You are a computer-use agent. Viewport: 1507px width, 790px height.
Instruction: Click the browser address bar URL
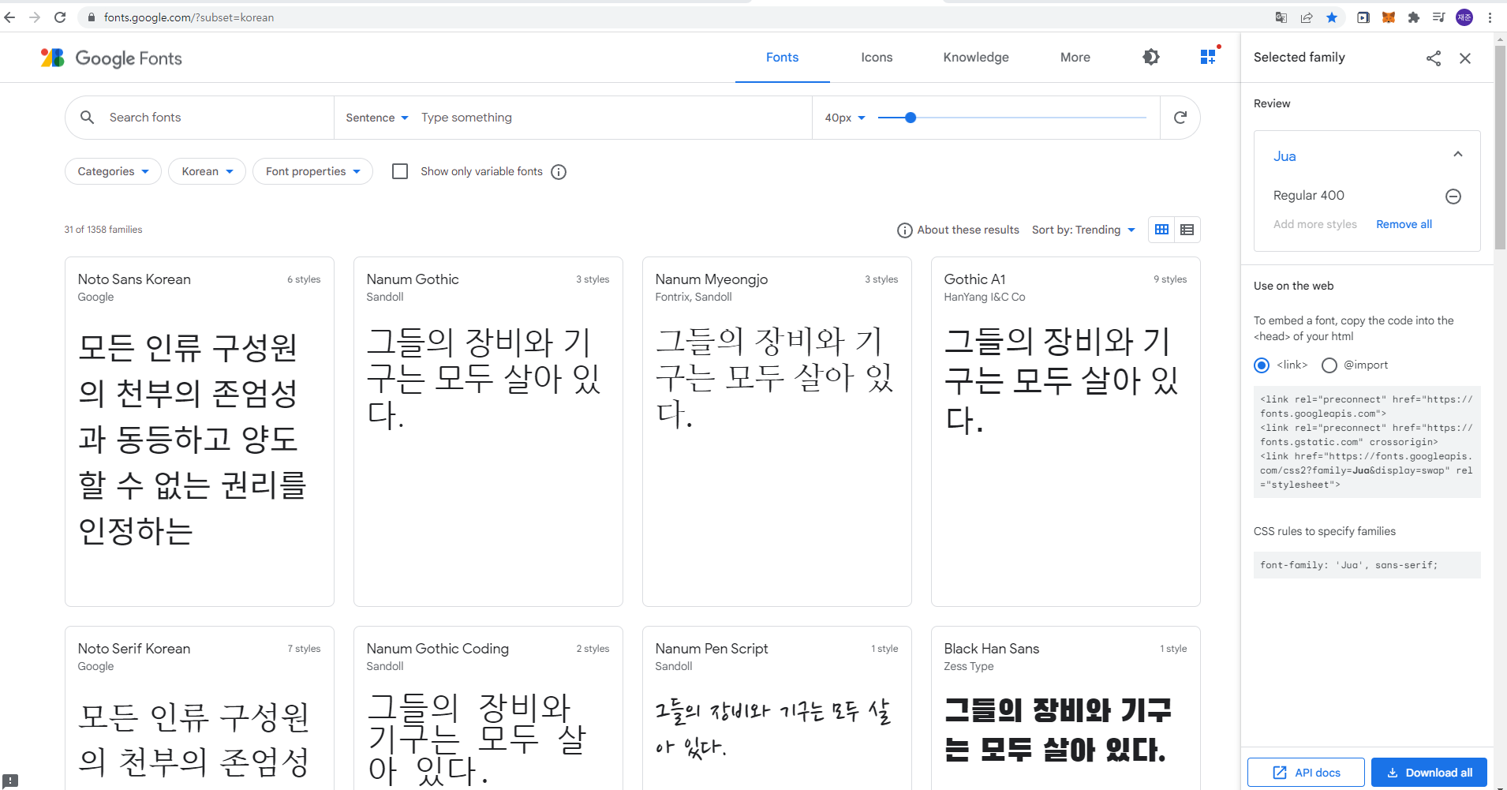pyautogui.click(x=189, y=17)
